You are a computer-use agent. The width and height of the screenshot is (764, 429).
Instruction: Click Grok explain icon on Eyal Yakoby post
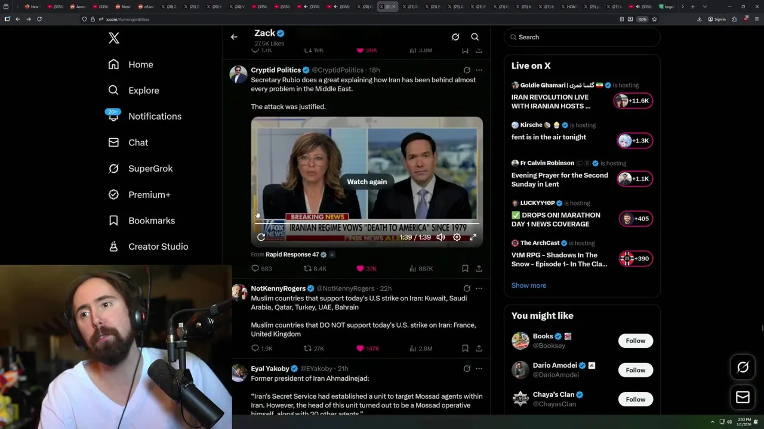click(467, 369)
